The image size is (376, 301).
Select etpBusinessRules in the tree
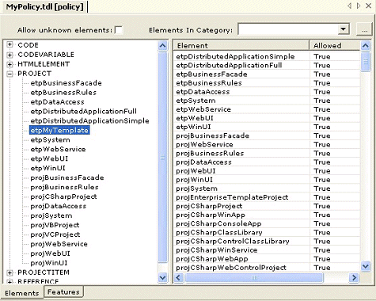[x=63, y=93]
